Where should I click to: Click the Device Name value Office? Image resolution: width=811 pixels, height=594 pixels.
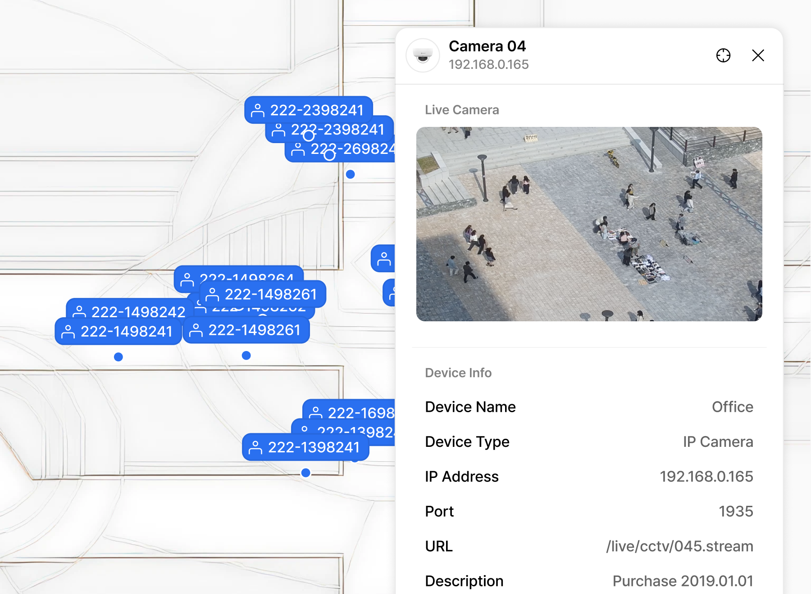click(732, 407)
